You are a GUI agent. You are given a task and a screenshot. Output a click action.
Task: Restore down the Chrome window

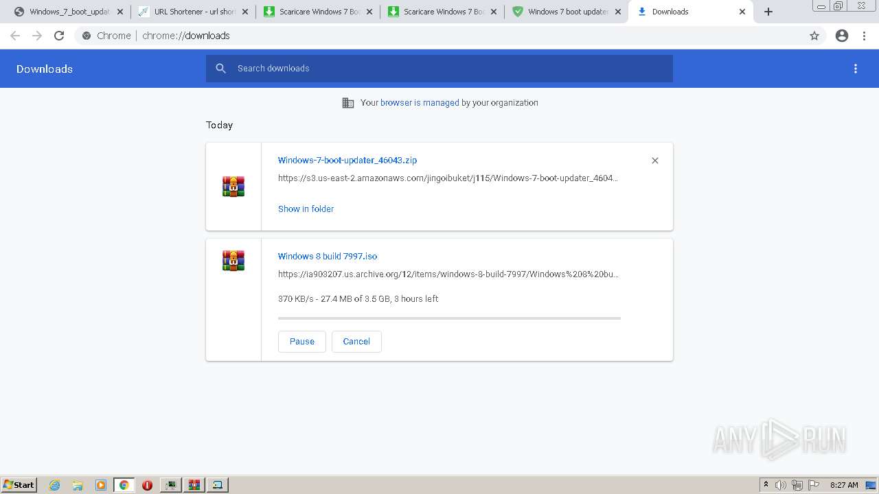click(838, 5)
